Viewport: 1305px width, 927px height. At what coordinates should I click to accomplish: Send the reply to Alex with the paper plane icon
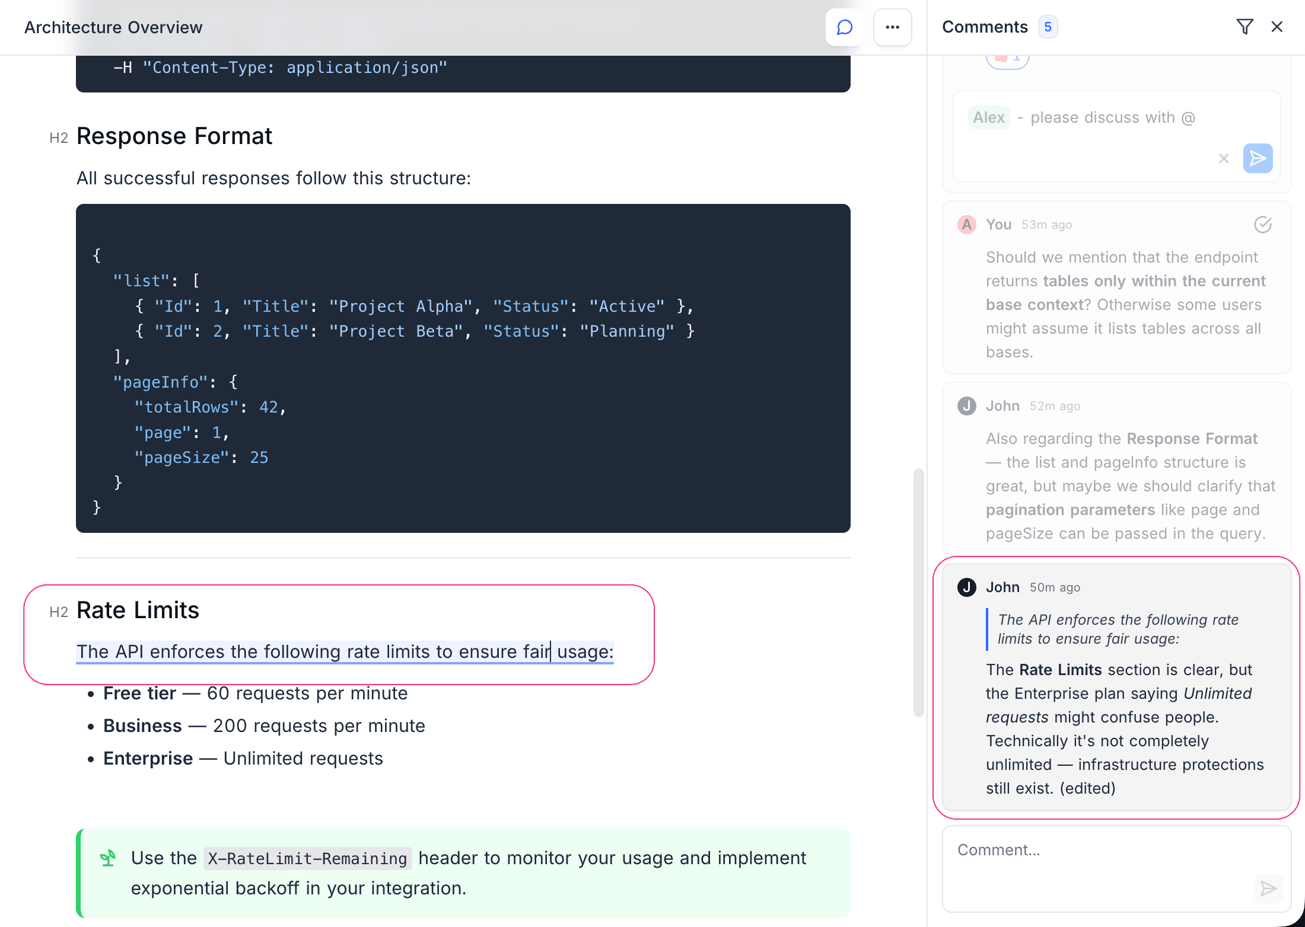(1258, 158)
